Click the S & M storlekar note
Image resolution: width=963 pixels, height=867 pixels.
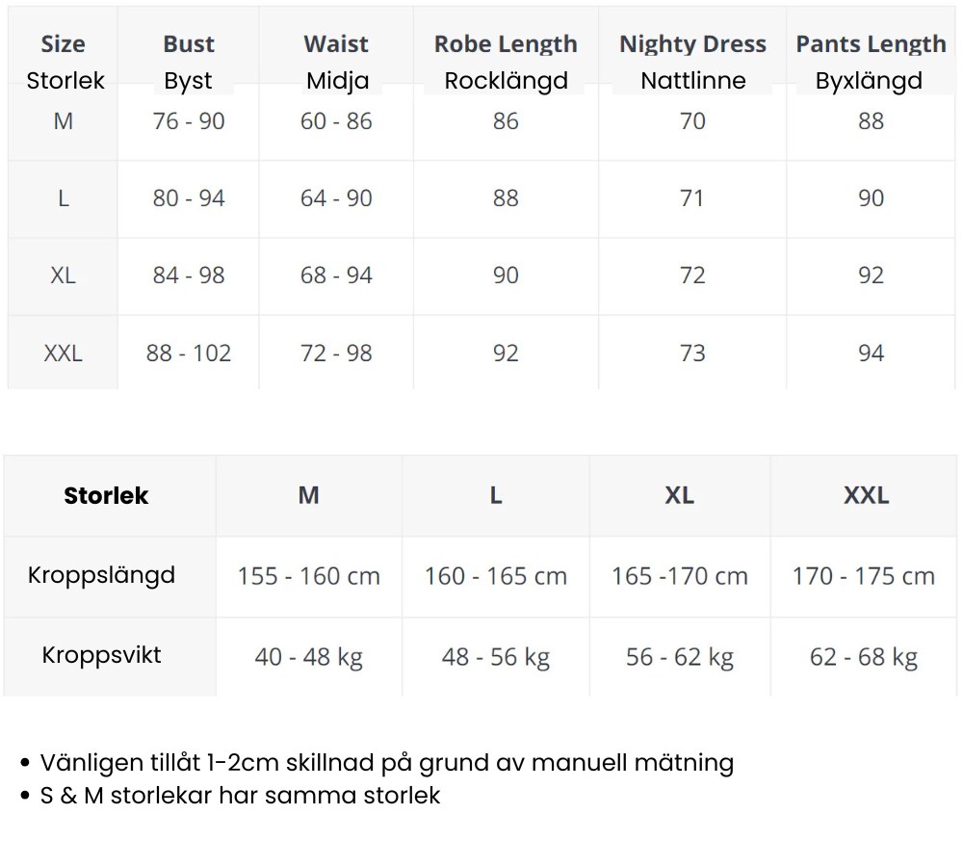[x=240, y=796]
